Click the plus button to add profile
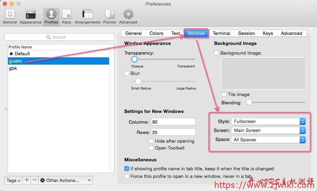The width and height of the screenshot is (317, 191). [27, 180]
